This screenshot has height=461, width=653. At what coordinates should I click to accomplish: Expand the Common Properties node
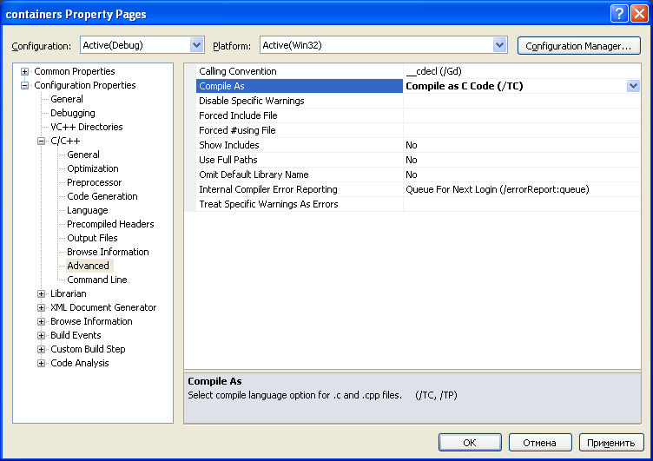(24, 72)
